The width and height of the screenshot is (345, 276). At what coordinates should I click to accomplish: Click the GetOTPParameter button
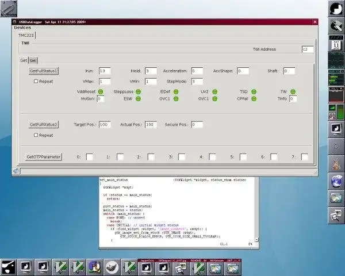pyautogui.click(x=44, y=157)
